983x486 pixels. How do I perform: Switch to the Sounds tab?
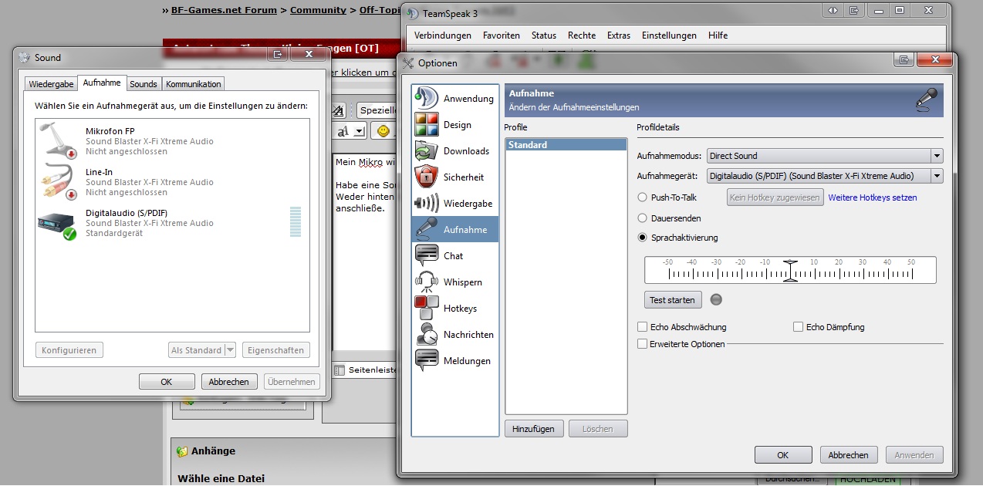pos(144,84)
